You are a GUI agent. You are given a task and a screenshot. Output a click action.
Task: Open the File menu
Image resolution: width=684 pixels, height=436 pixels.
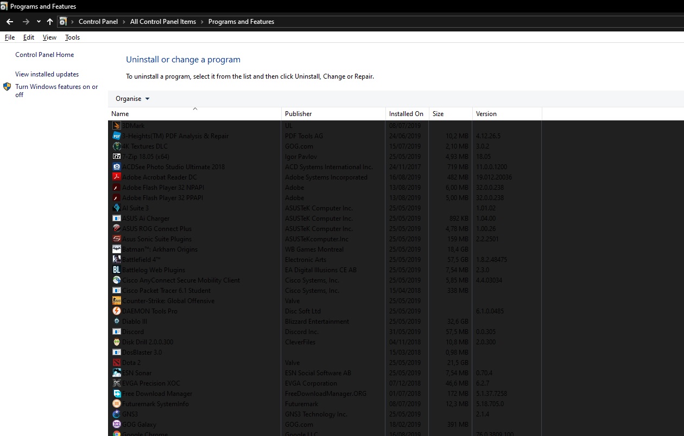pyautogui.click(x=10, y=37)
